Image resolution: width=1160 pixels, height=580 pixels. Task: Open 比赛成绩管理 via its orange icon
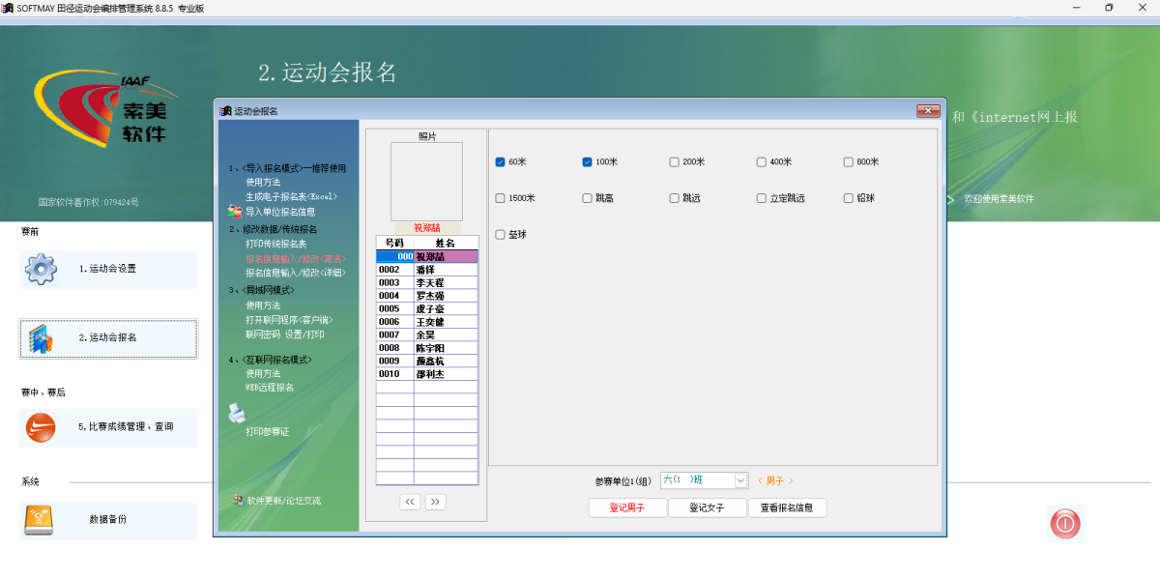tap(41, 427)
